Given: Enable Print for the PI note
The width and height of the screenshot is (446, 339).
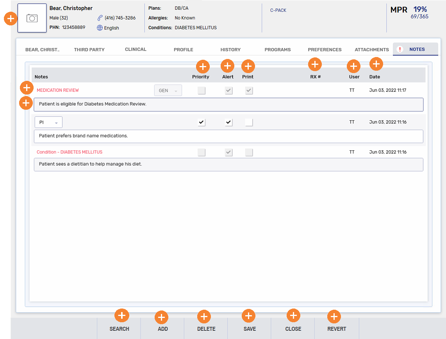Looking at the screenshot, I should point(249,122).
